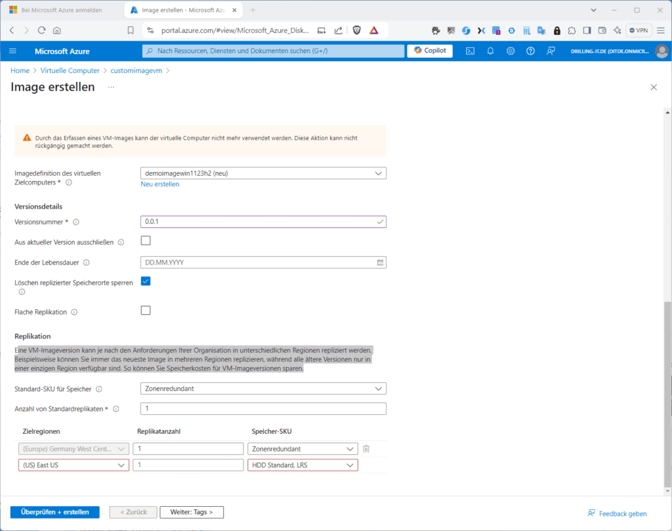Open the browser extensions puzzle icon
This screenshot has width=672, height=531.
(572, 30)
